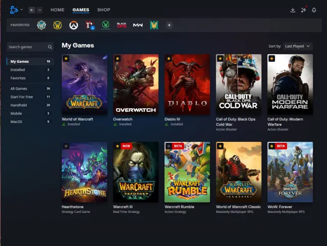327x246 pixels.
Task: Unfavorite World of Warcraft star toggle
Action: point(66,59)
